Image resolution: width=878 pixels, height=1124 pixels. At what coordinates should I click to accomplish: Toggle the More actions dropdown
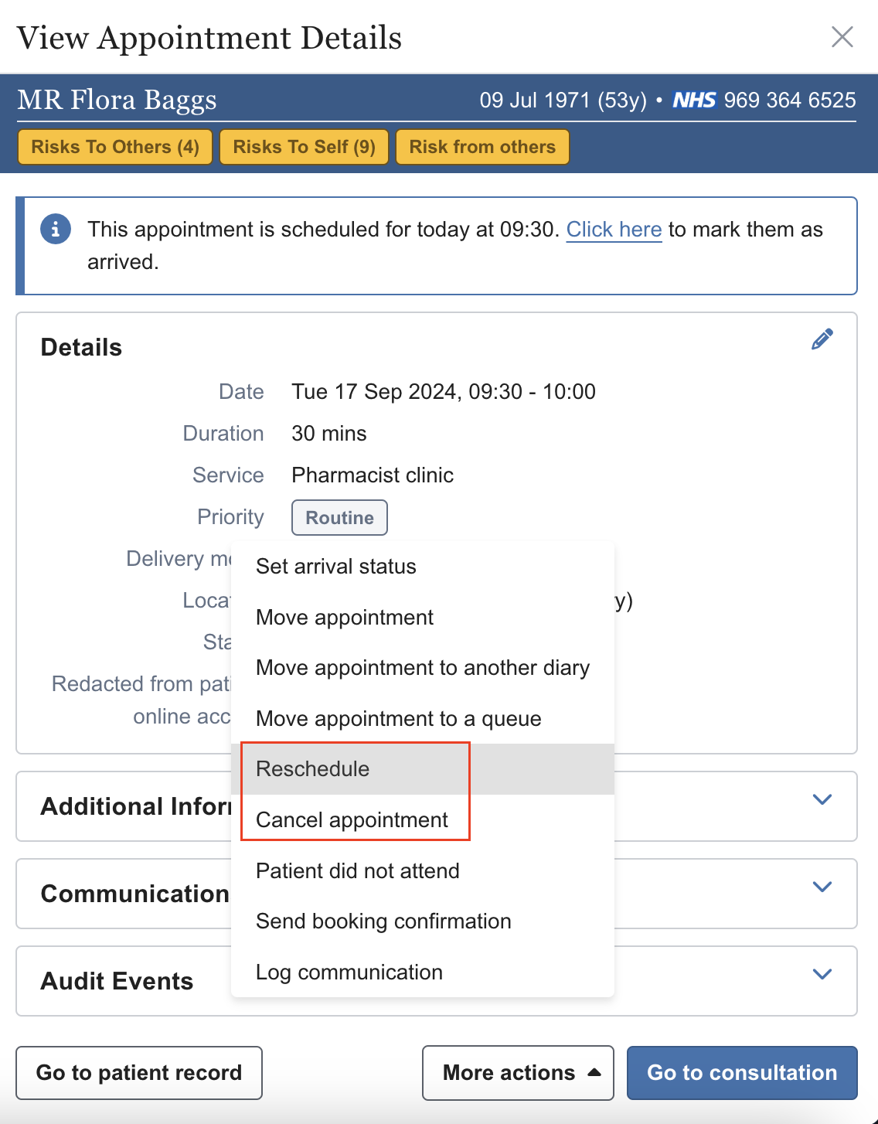pyautogui.click(x=518, y=1073)
